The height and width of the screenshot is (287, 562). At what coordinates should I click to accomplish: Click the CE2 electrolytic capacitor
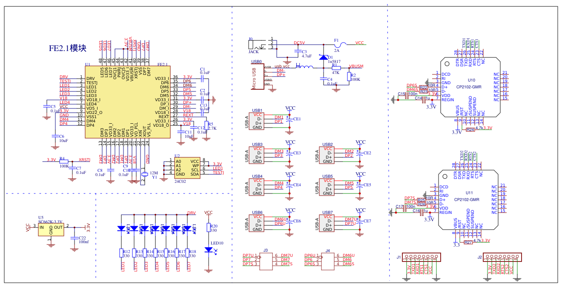tap(360, 153)
